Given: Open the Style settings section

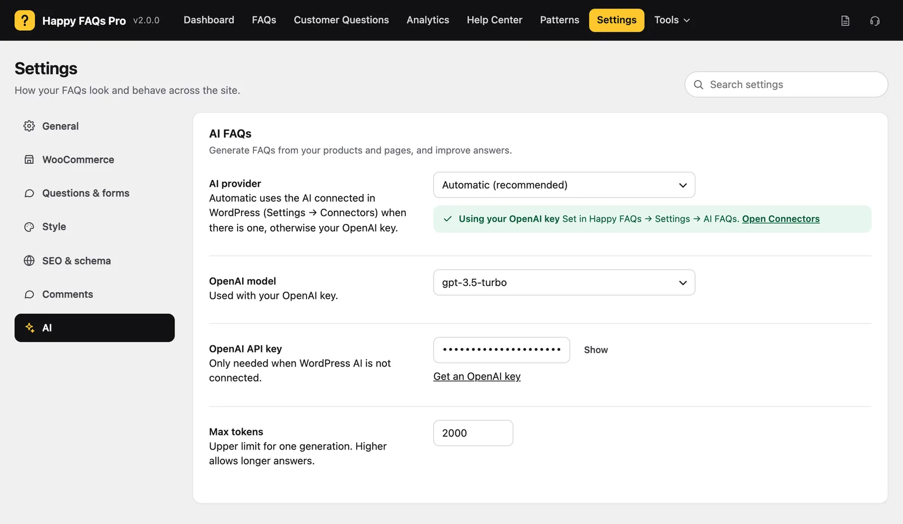Looking at the screenshot, I should point(95,227).
